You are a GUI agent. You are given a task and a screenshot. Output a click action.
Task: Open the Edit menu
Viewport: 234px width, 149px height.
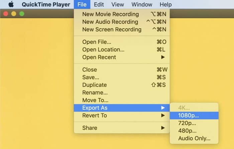(x=99, y=4)
